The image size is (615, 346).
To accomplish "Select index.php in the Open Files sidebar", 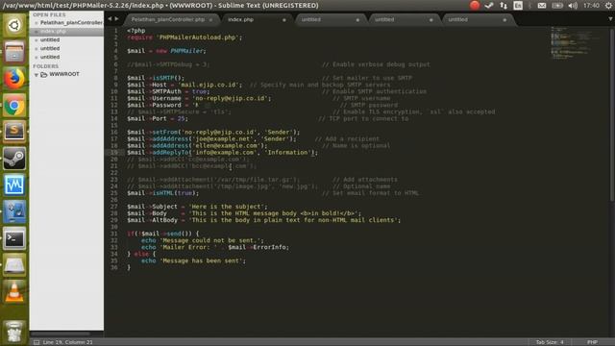I will point(53,31).
